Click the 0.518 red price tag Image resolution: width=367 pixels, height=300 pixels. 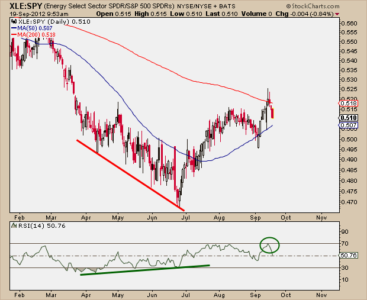pos(348,103)
